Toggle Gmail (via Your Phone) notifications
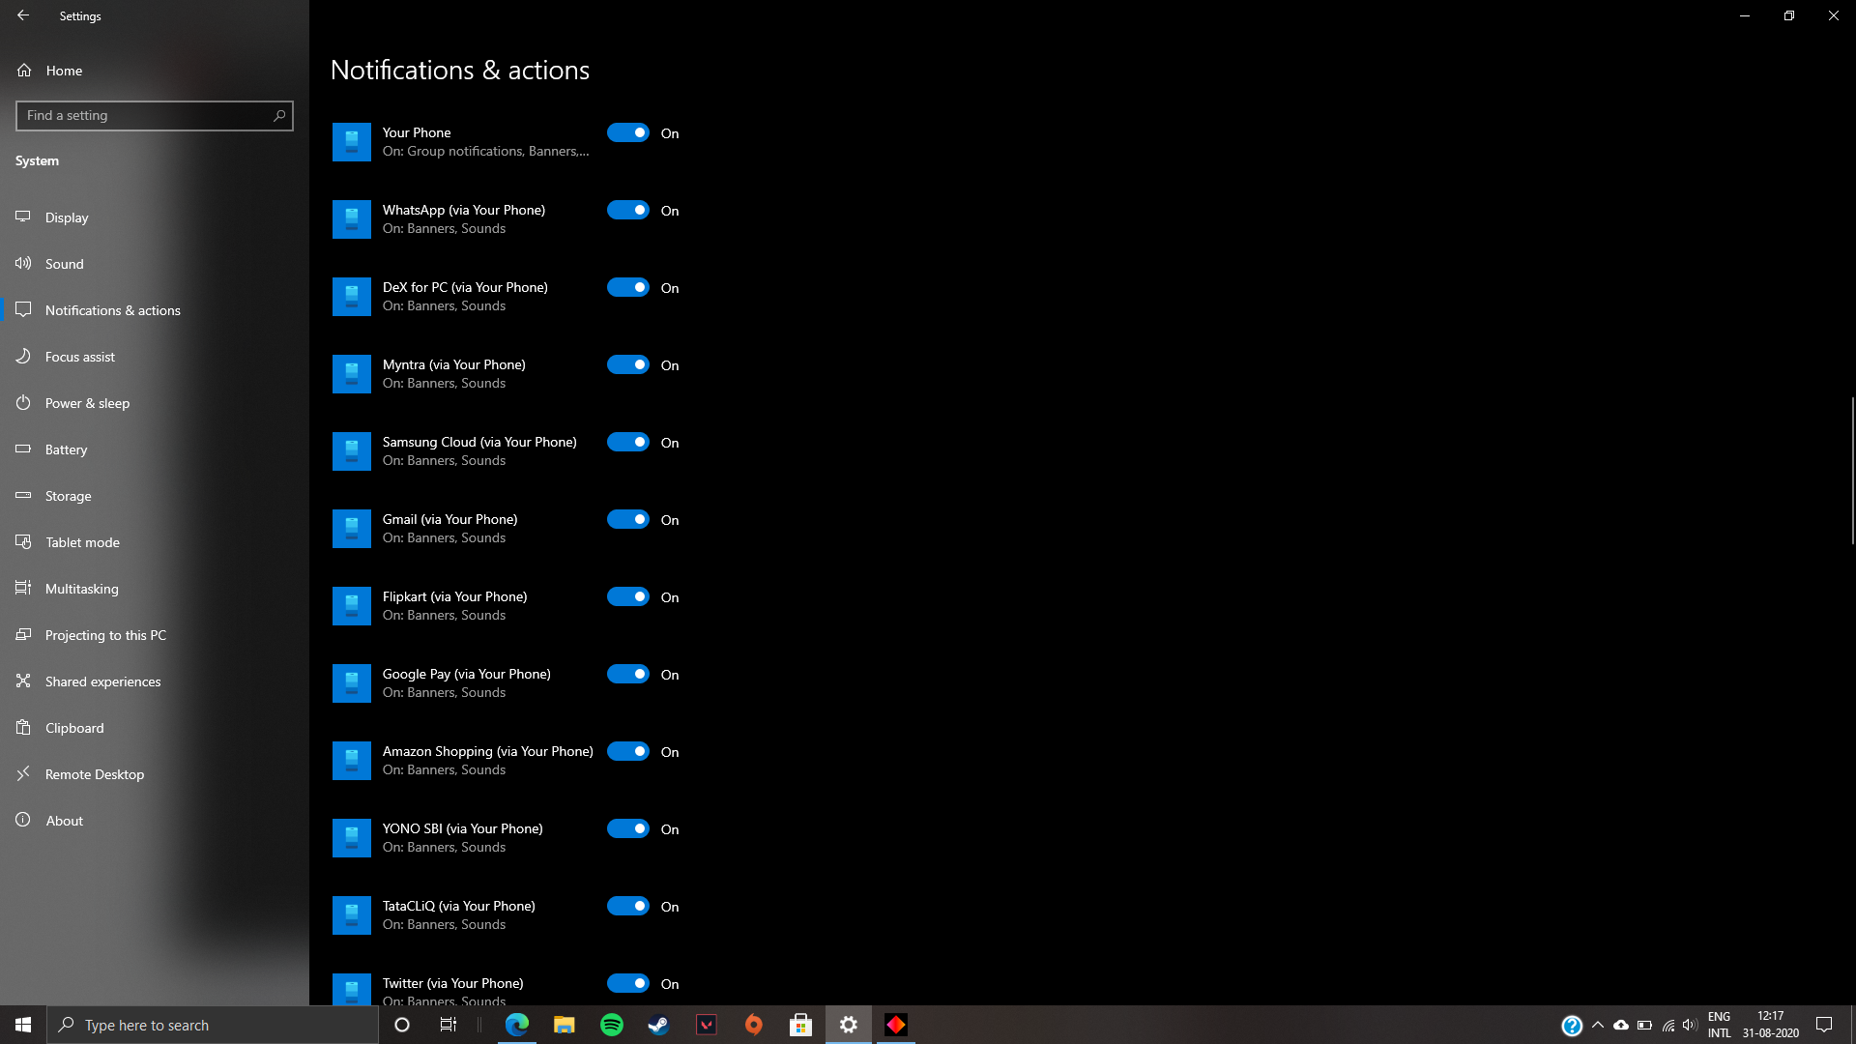This screenshot has width=1856, height=1044. 628,519
